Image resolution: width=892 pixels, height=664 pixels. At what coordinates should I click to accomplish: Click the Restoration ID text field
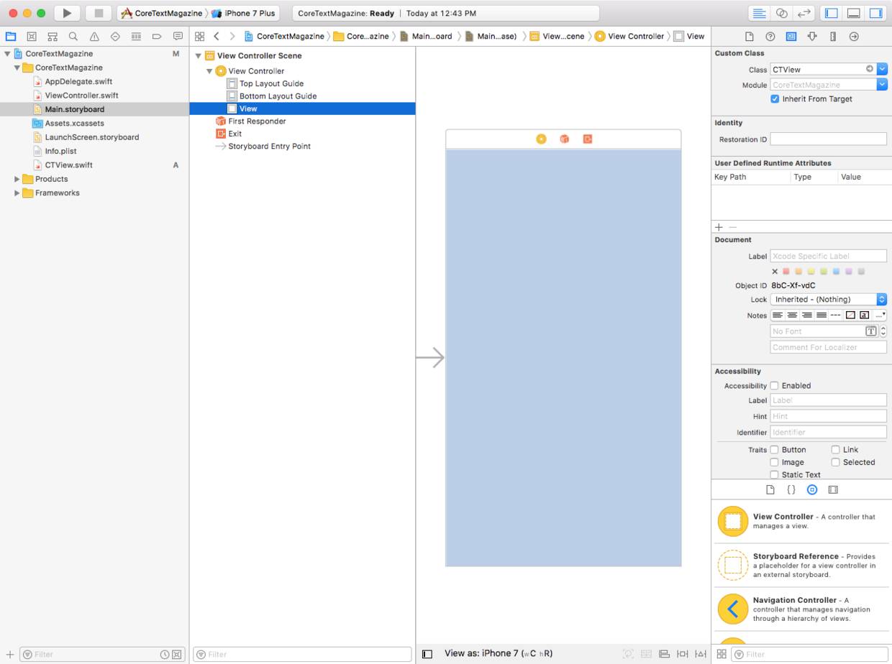(828, 139)
